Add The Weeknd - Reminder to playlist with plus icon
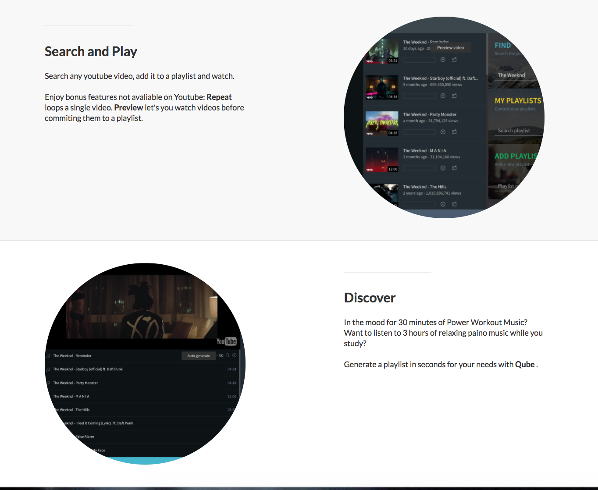Viewport: 598px width, 490px height. (x=443, y=60)
